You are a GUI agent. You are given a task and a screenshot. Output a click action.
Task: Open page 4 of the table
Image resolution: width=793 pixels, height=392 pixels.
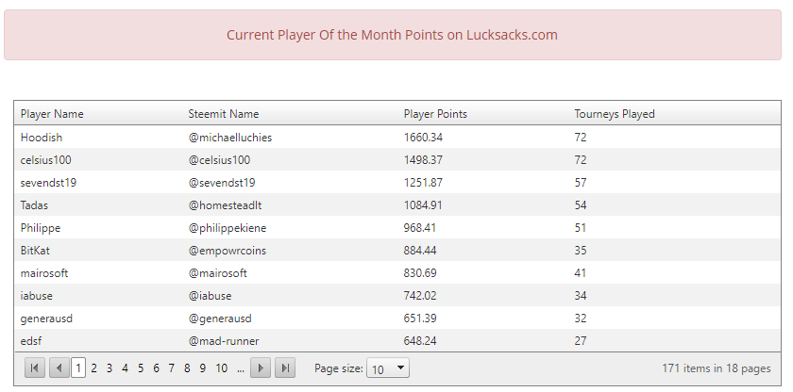pos(125,368)
